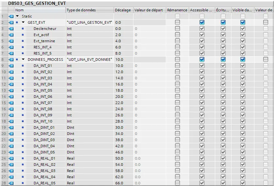Click the tag icon on the DA_INT_10 row
Screen dimensions: 274x186
click(11, 121)
